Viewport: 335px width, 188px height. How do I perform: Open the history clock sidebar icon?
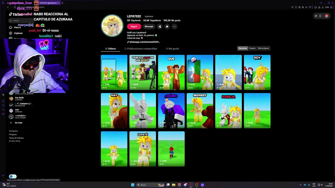(x=3, y=105)
